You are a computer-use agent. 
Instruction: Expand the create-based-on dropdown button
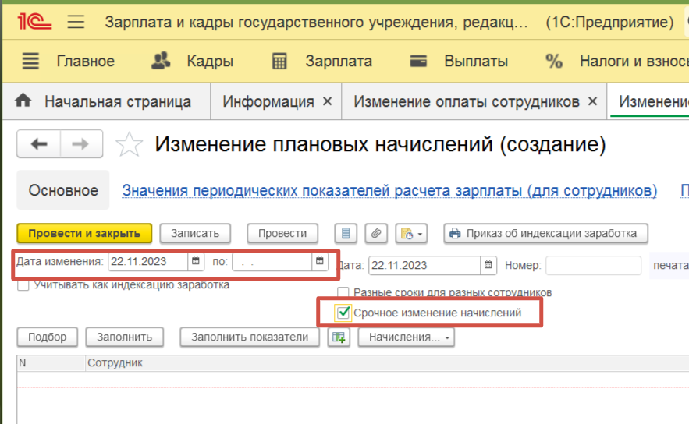[411, 234]
